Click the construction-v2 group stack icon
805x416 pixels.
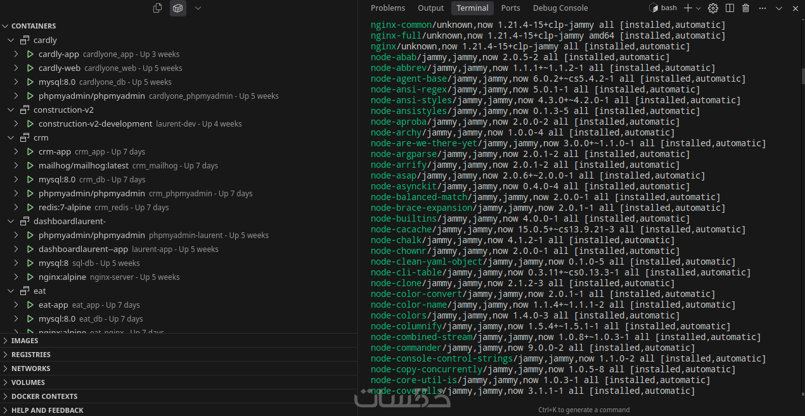coord(25,110)
